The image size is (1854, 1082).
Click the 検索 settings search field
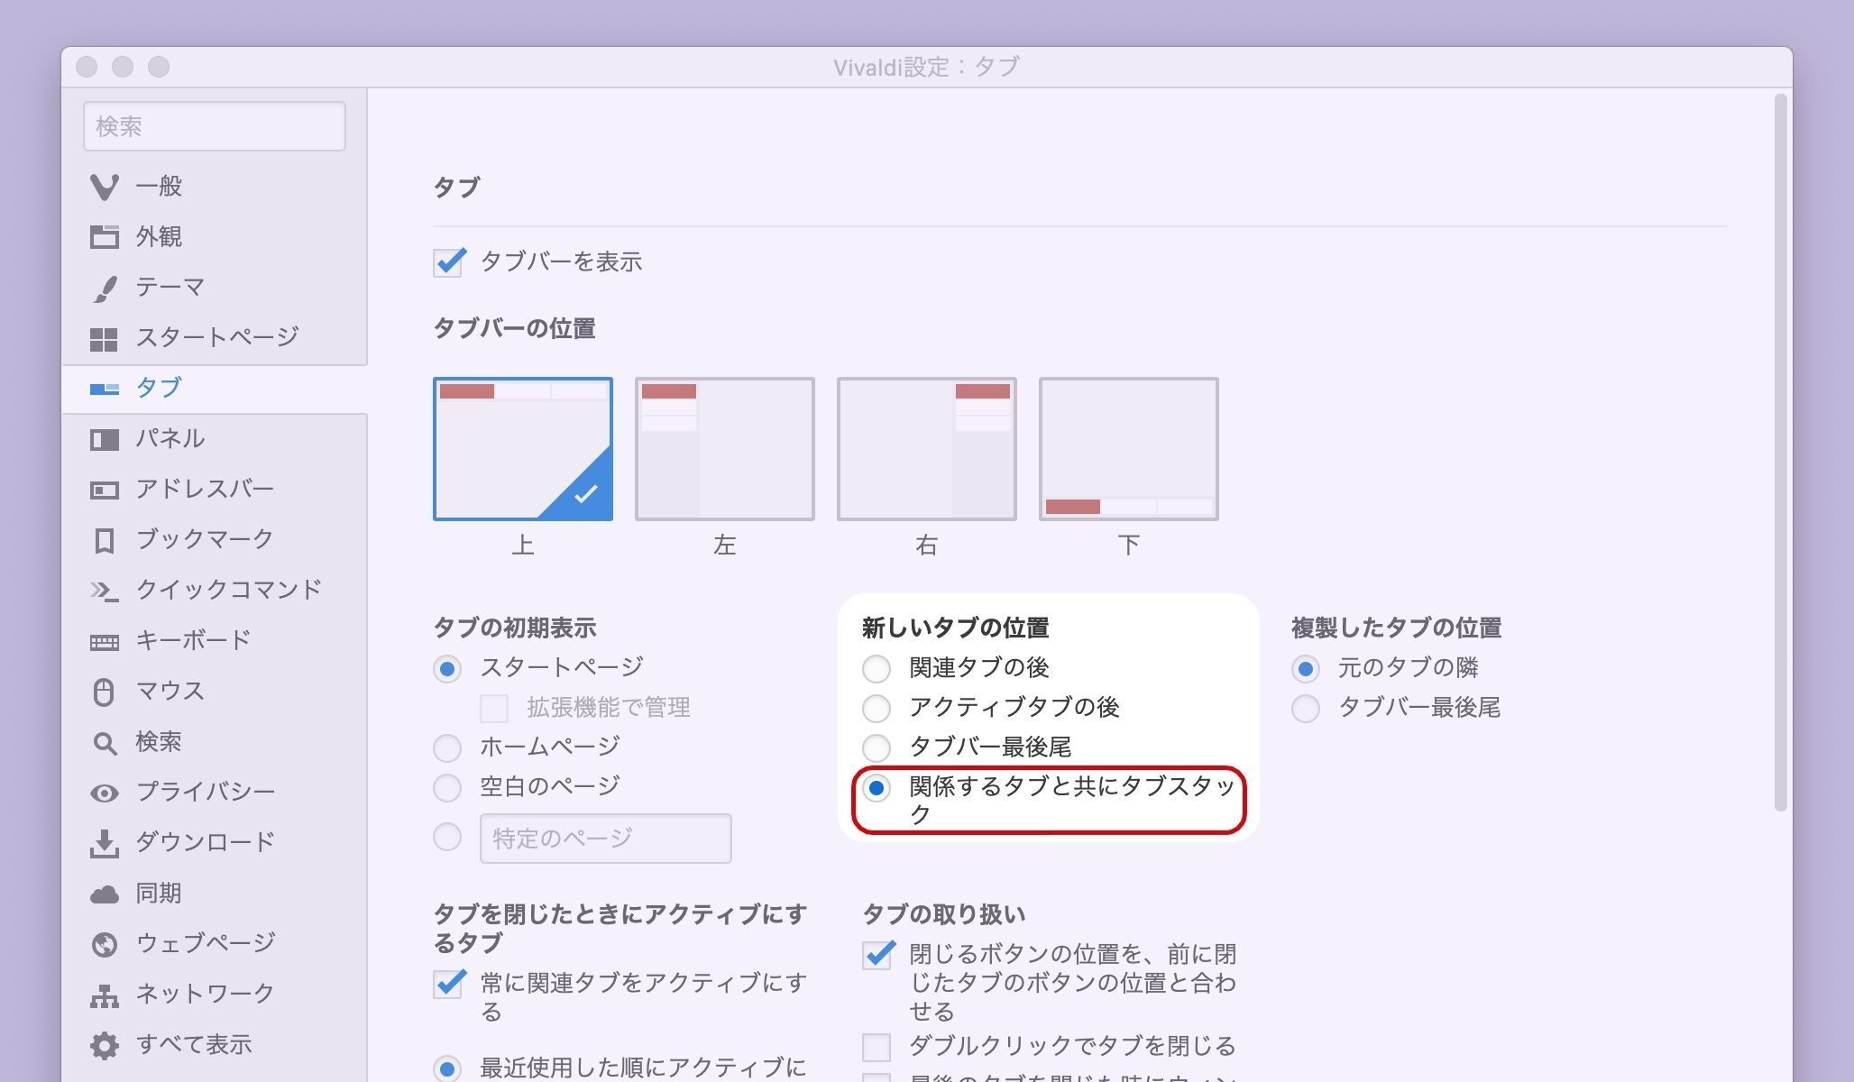pyautogui.click(x=215, y=126)
